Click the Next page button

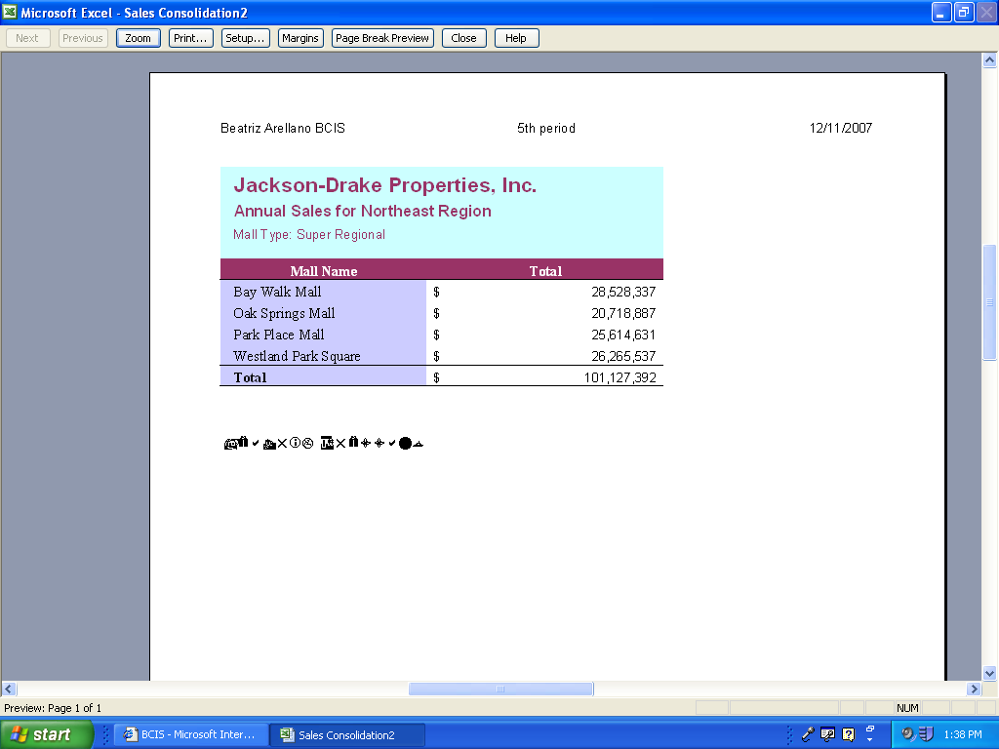[27, 38]
